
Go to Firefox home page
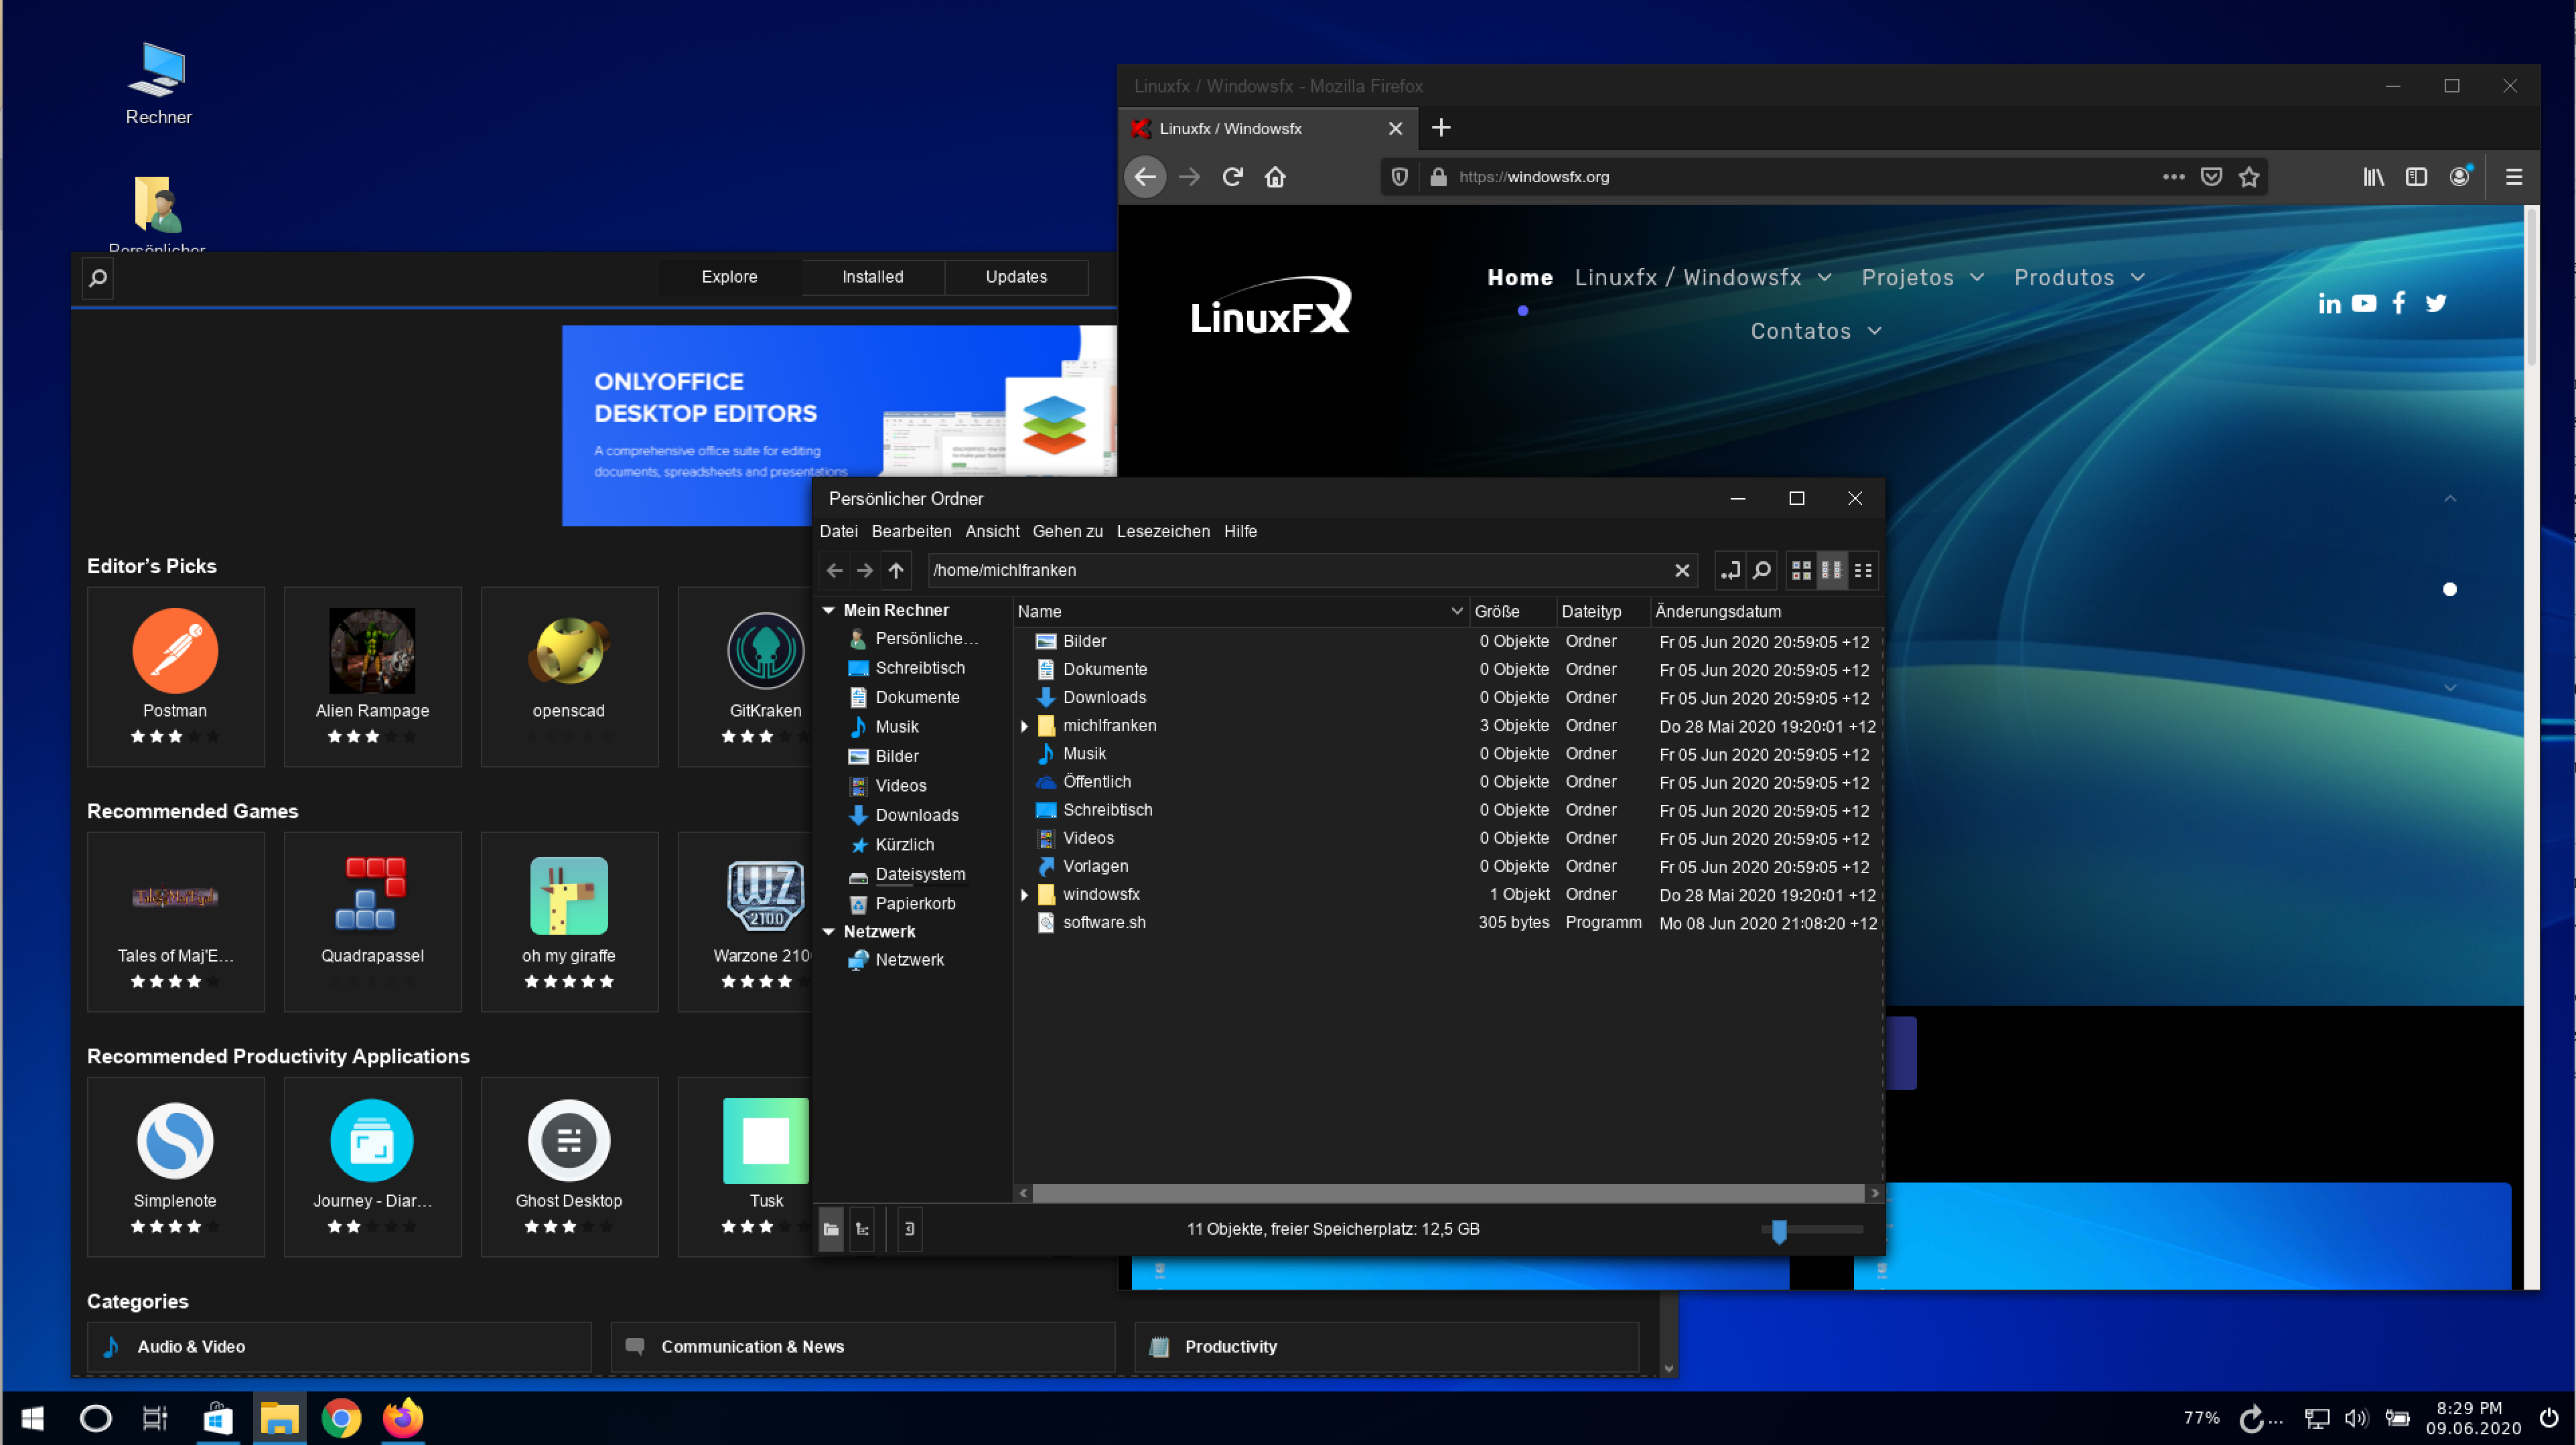[1275, 177]
